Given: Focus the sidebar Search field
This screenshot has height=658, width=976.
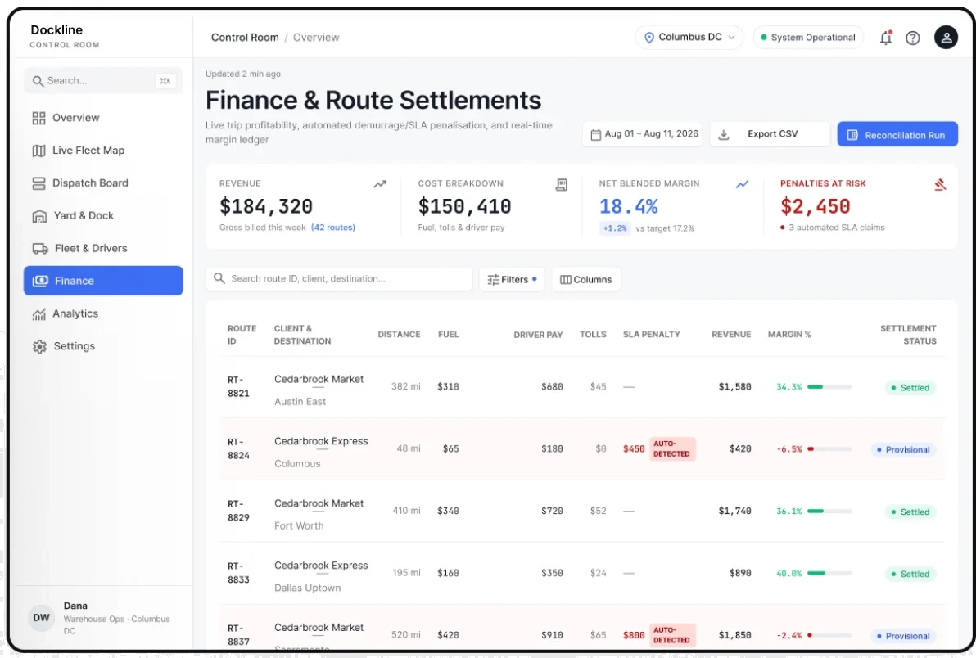Looking at the screenshot, I should [x=103, y=81].
